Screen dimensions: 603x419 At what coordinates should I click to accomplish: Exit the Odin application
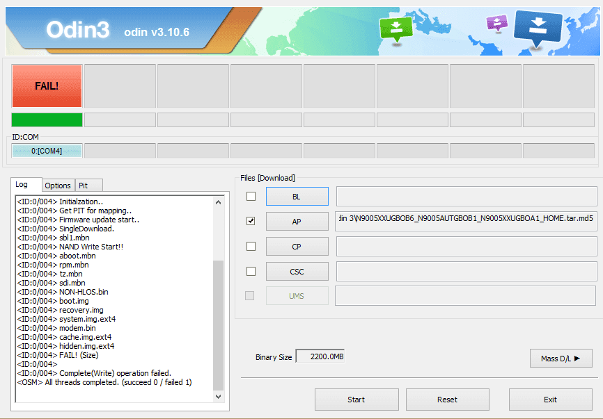tap(550, 400)
